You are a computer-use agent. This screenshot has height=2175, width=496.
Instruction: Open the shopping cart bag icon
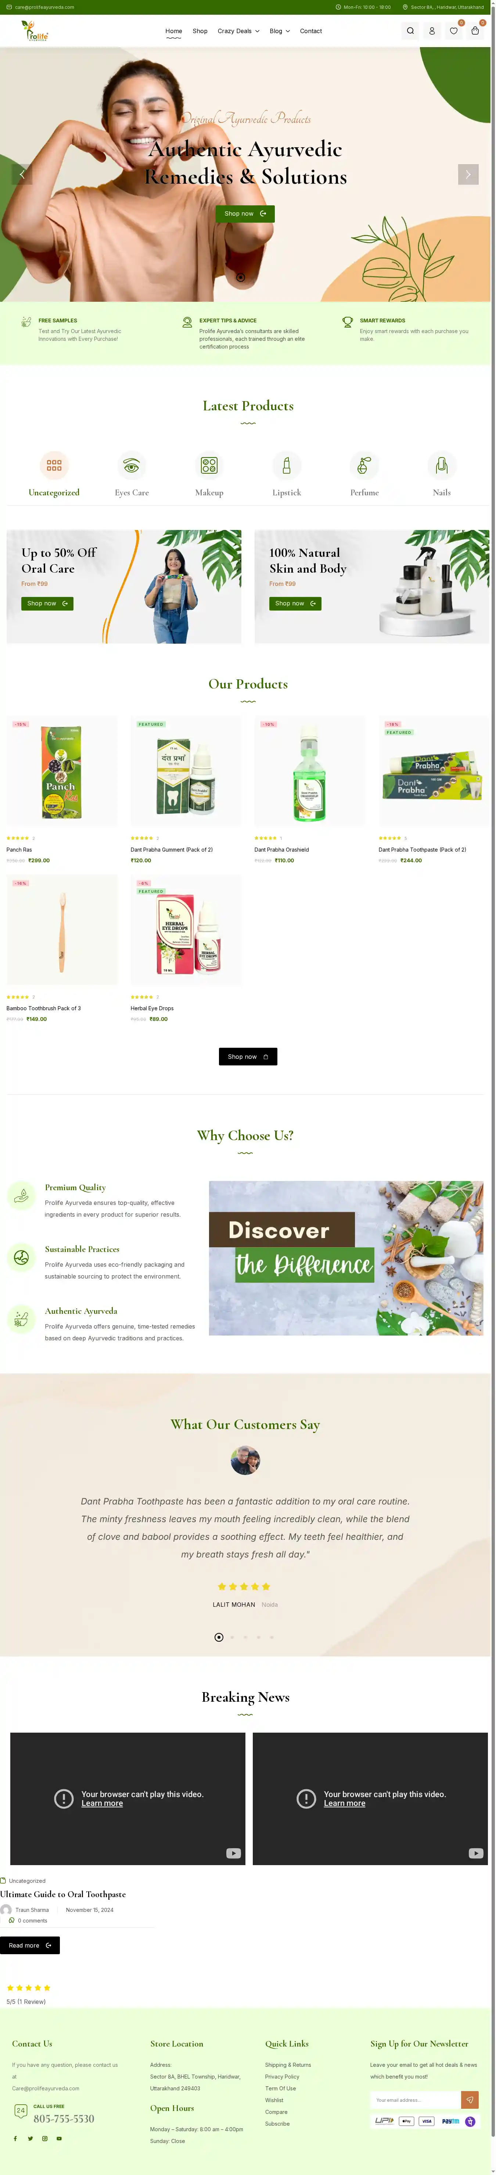pos(475,31)
